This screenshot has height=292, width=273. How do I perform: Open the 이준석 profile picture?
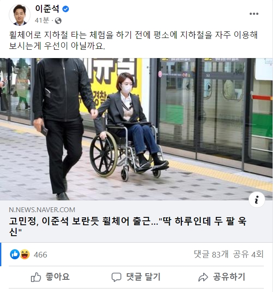coord(20,15)
